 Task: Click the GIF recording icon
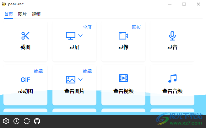pos(25,80)
